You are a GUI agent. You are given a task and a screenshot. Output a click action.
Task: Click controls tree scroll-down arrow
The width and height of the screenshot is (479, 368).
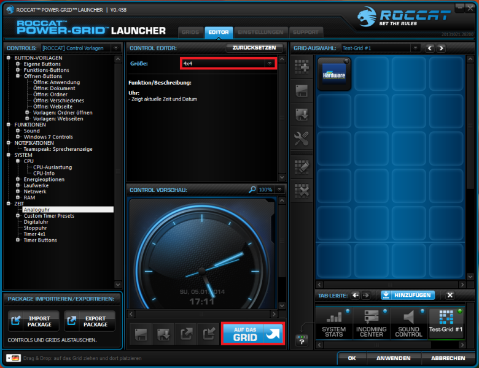click(x=118, y=285)
